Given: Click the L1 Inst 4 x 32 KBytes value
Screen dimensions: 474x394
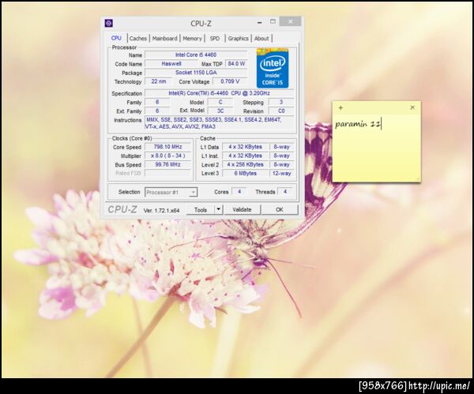Looking at the screenshot, I should (245, 156).
